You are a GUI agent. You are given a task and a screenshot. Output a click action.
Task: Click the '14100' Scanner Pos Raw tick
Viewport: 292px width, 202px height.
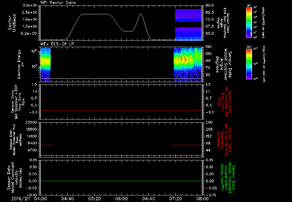[32, 136]
